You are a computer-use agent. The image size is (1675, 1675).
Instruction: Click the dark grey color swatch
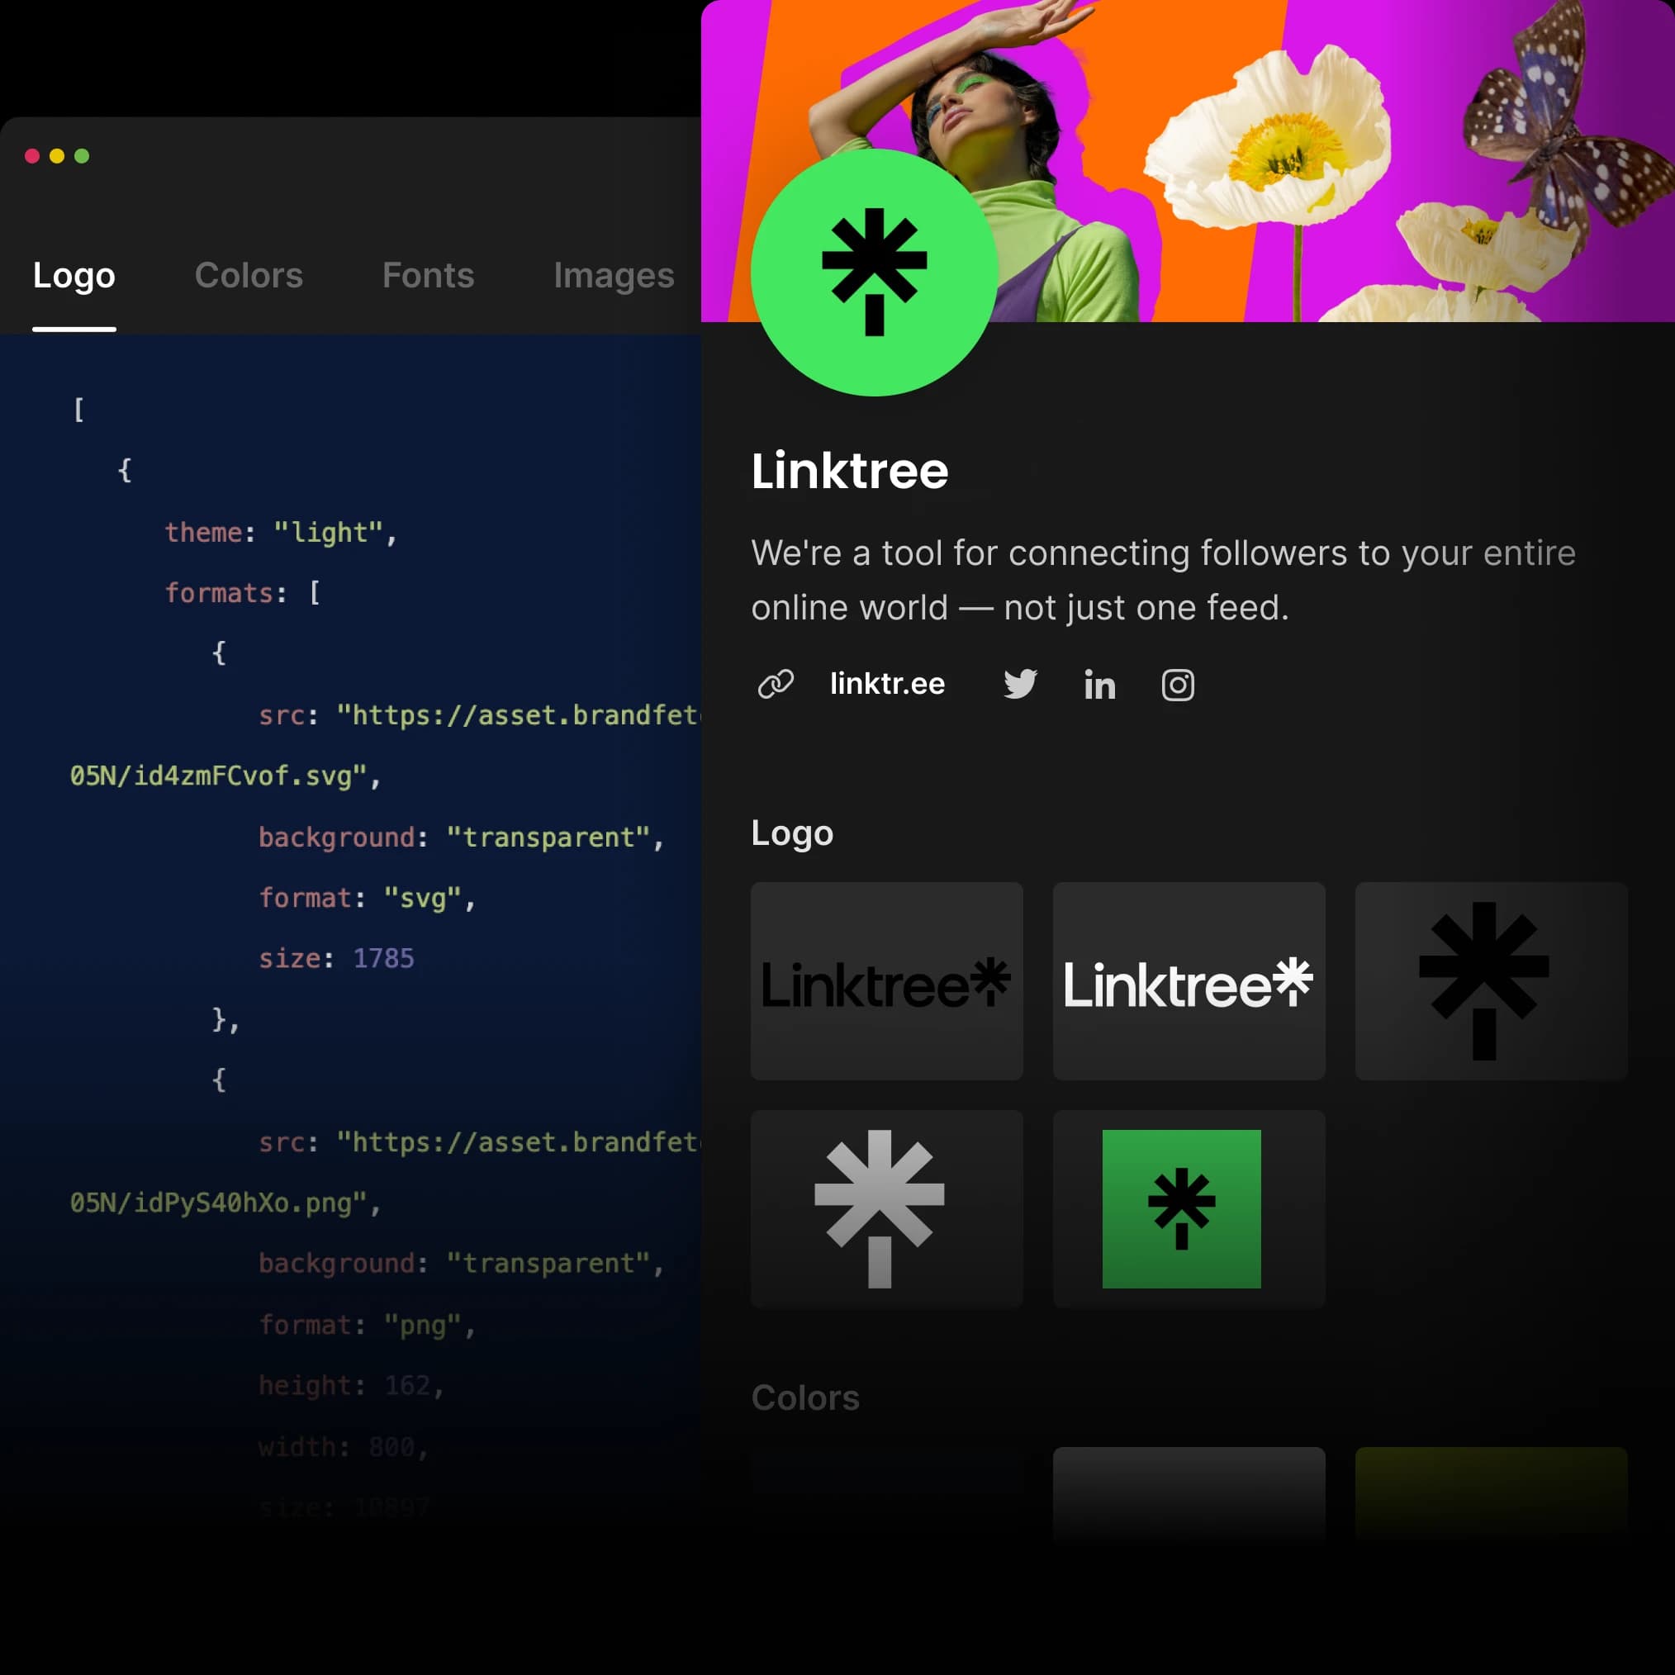point(1189,1496)
